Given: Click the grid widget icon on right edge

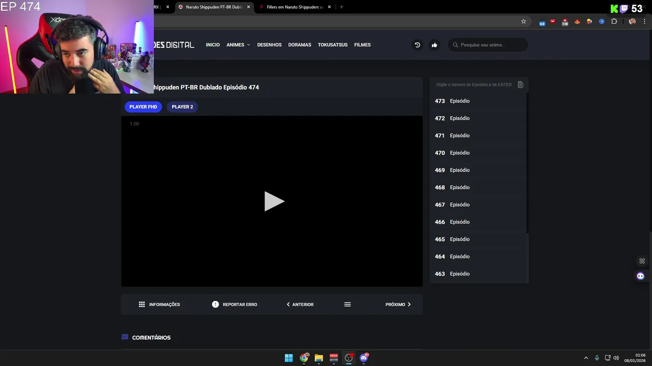Looking at the screenshot, I should point(642,261).
